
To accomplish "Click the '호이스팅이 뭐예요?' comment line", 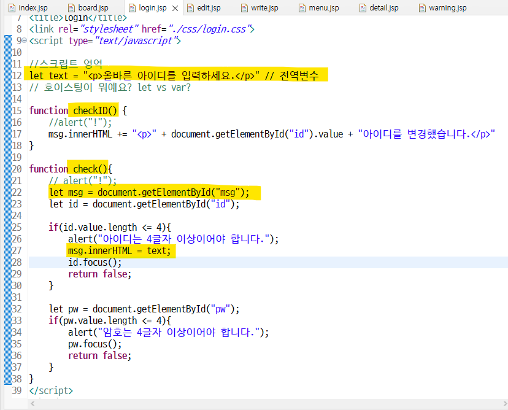I will point(110,88).
